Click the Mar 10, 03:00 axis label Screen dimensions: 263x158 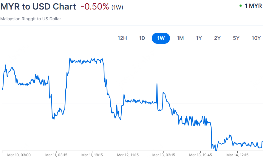[x=19, y=155]
